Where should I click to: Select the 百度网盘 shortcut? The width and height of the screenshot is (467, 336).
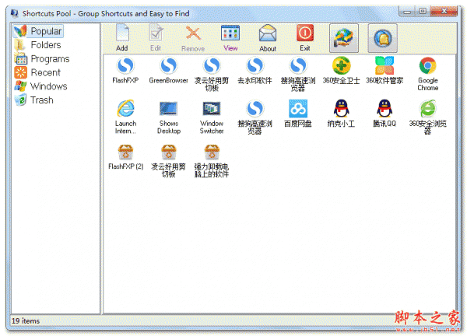click(298, 114)
